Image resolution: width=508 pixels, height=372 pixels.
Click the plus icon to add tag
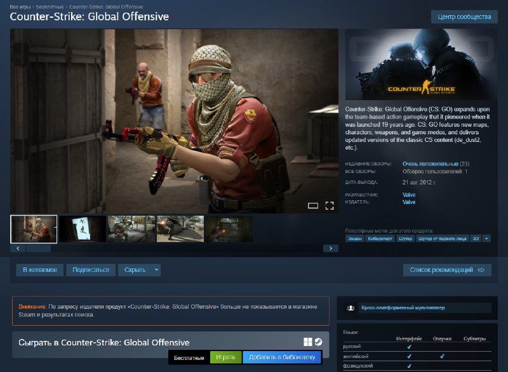[x=486, y=238]
